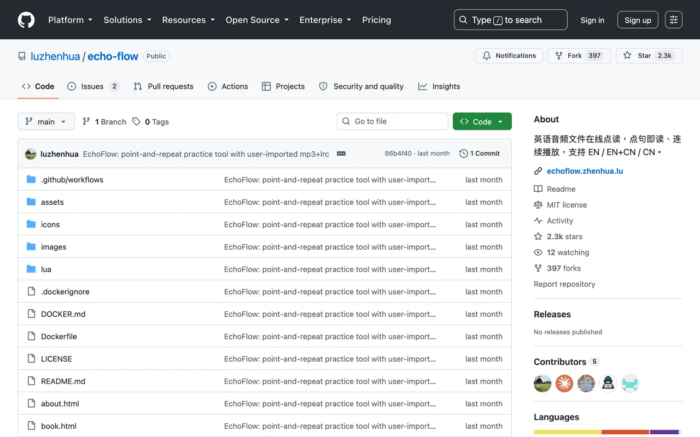700x437 pixels.
Task: Expand the Enterprise menu
Action: (x=325, y=20)
